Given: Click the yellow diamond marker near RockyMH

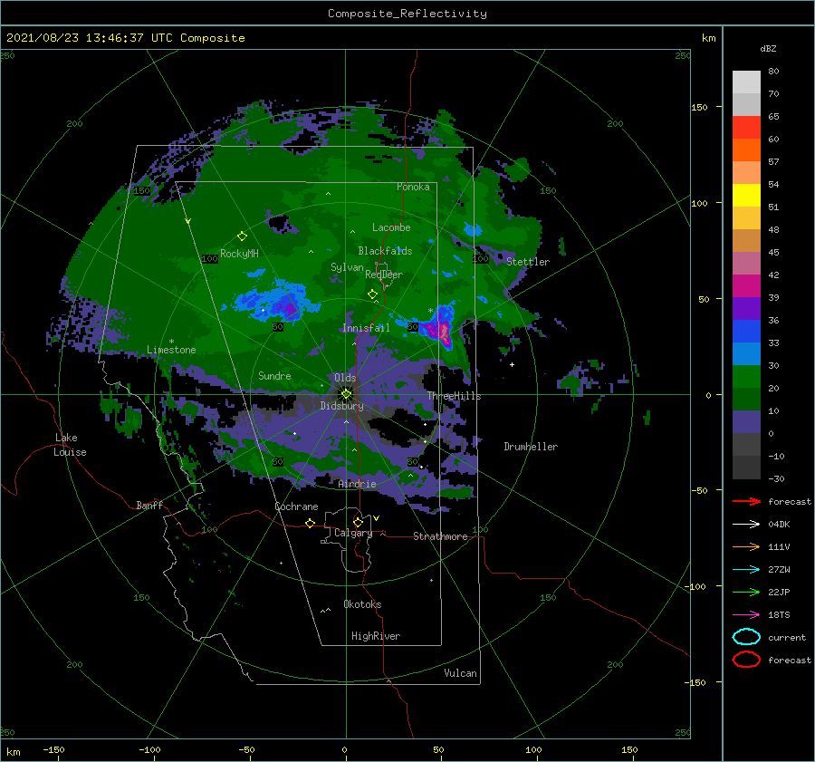Looking at the screenshot, I should point(242,236).
